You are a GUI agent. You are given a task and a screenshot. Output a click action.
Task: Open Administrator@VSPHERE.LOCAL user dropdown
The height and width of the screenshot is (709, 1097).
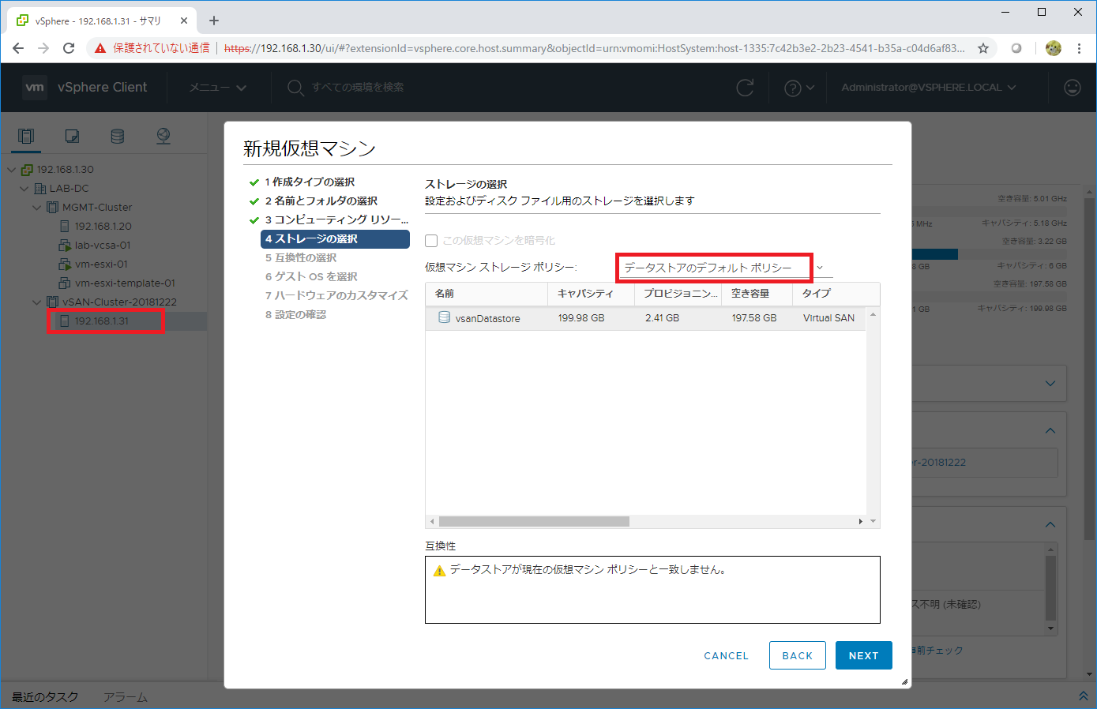pos(929,88)
